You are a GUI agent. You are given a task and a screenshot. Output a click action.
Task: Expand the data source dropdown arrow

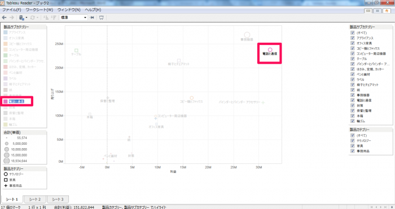tap(27, 17)
